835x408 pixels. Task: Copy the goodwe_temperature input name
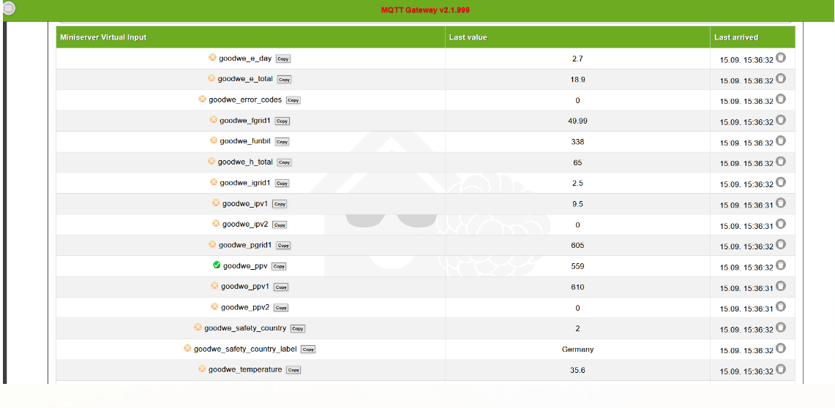tap(293, 370)
